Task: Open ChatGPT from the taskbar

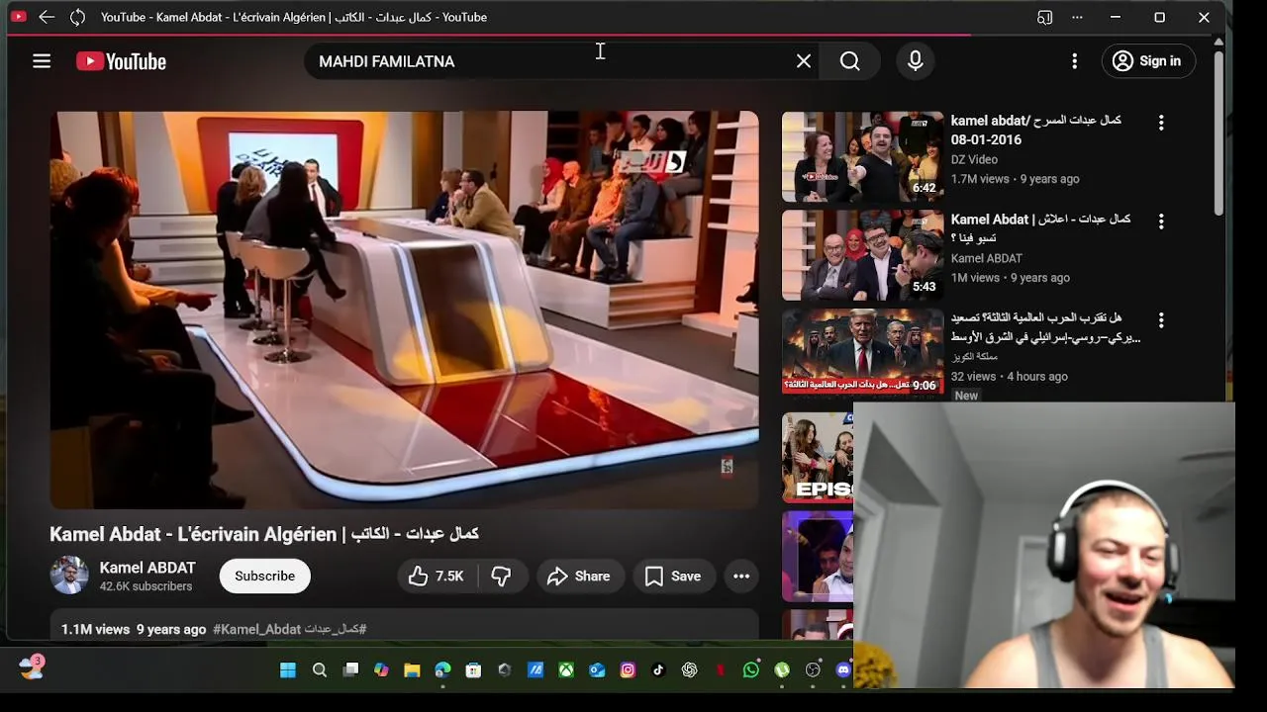Action: click(690, 670)
